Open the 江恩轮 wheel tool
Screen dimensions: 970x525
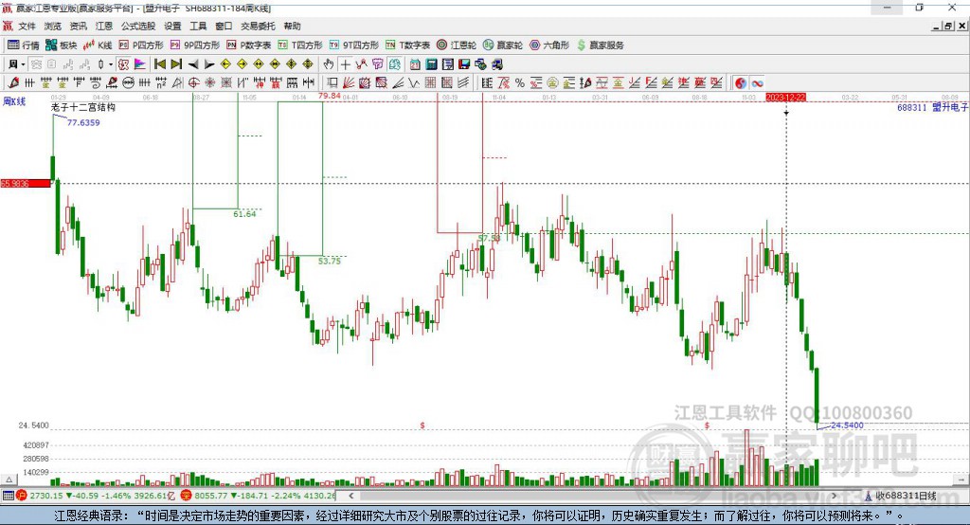(456, 45)
